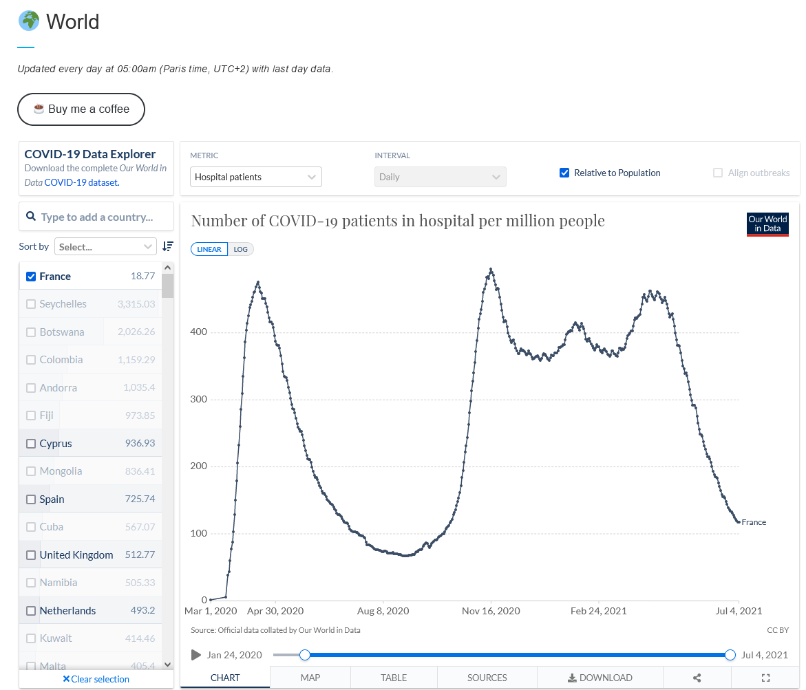Click the timeline slider's right end handle
Image resolution: width=806 pixels, height=690 pixels.
pos(730,655)
